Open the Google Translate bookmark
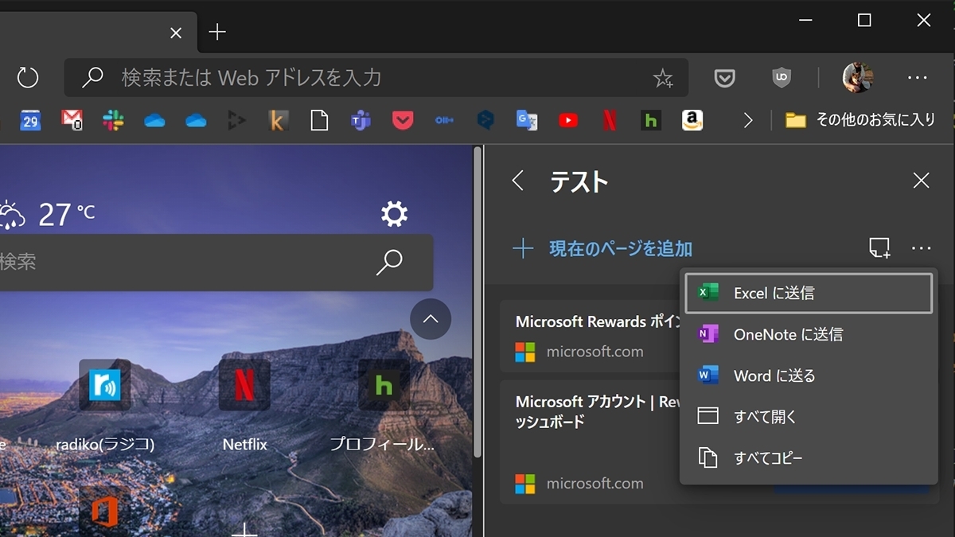The image size is (955, 537). click(527, 120)
